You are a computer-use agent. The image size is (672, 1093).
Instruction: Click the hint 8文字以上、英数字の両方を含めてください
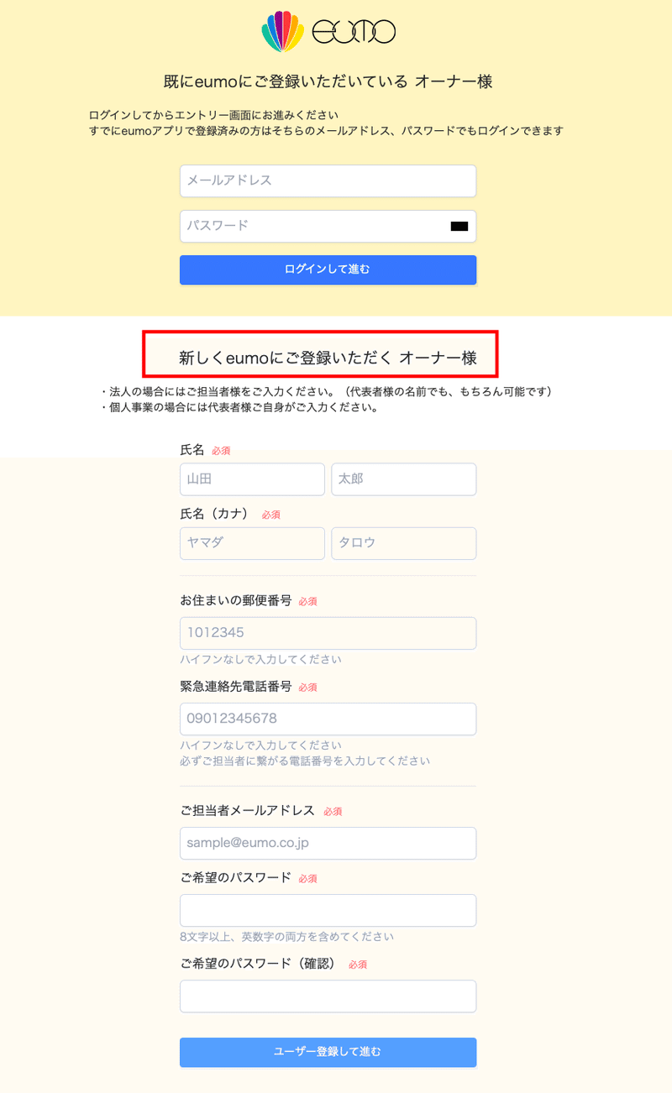click(286, 936)
